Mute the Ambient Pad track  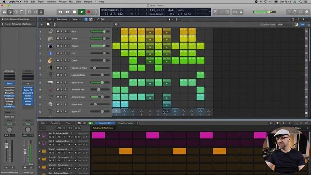(58, 89)
